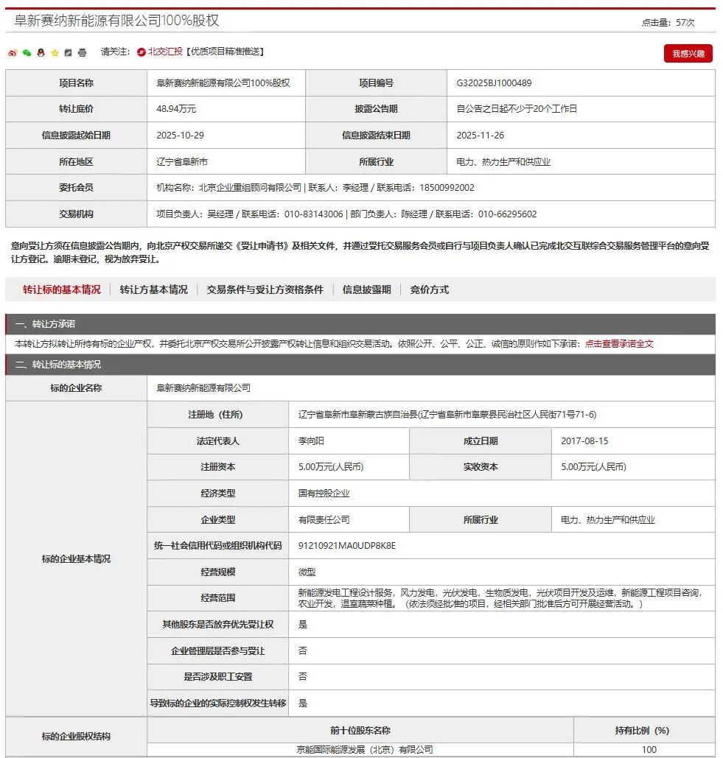The image size is (723, 758).
Task: Share the listing through QQ icon
Action: 41,52
